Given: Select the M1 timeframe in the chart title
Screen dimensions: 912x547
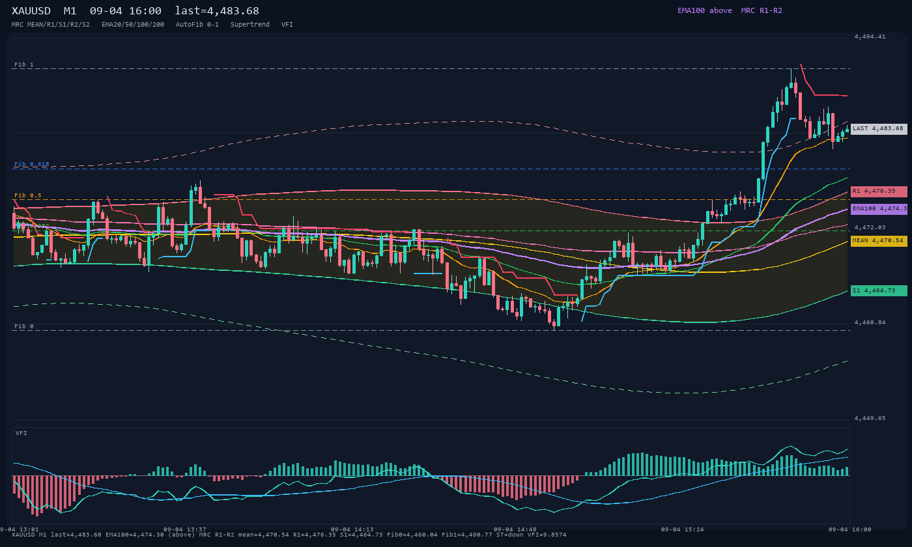Looking at the screenshot, I should point(70,11).
